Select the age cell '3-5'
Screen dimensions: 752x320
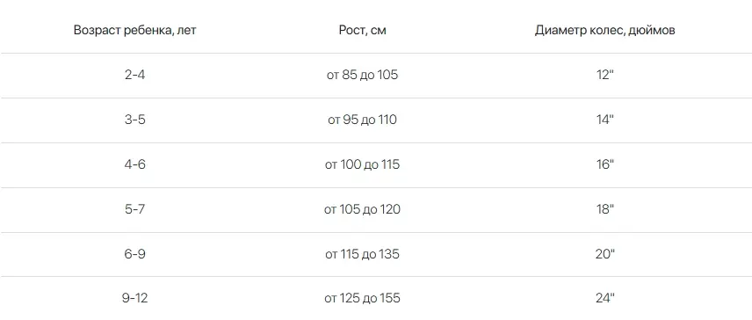point(134,120)
